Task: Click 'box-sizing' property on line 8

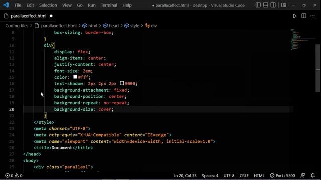Action: pos(67,33)
